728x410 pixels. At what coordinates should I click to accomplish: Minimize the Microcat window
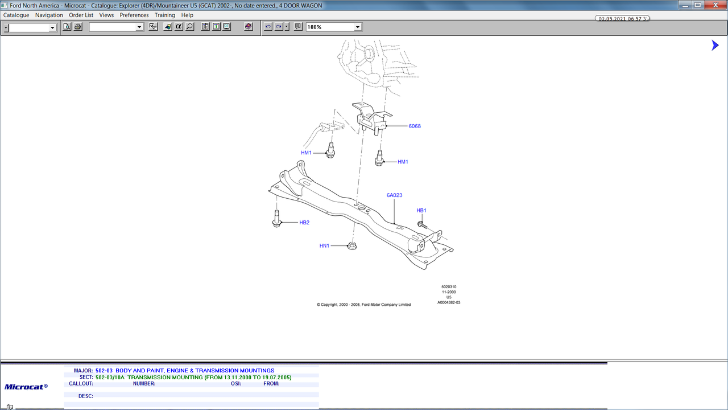(x=686, y=5)
